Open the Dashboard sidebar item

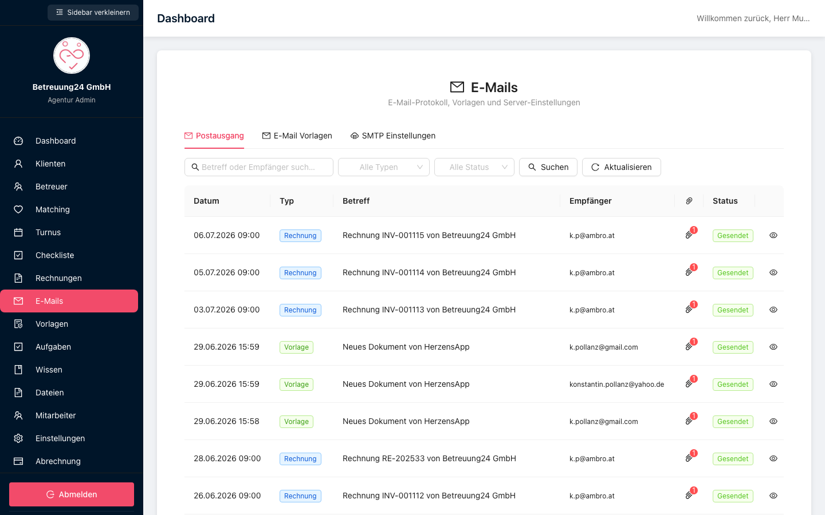[x=69, y=141]
